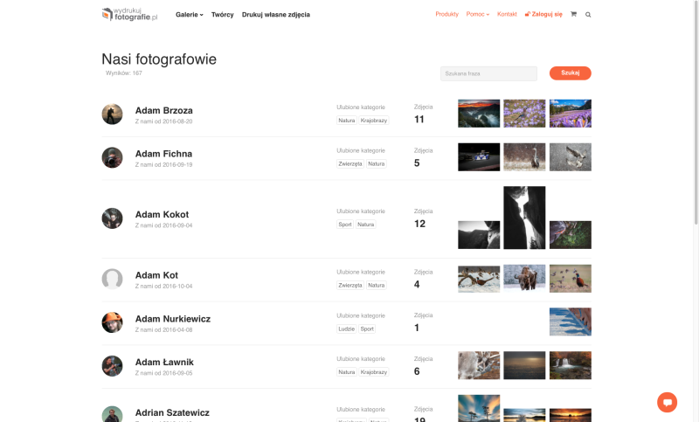Open Adam Ławnik's waterfall thumbnail
The width and height of the screenshot is (699, 422).
pyautogui.click(x=571, y=365)
